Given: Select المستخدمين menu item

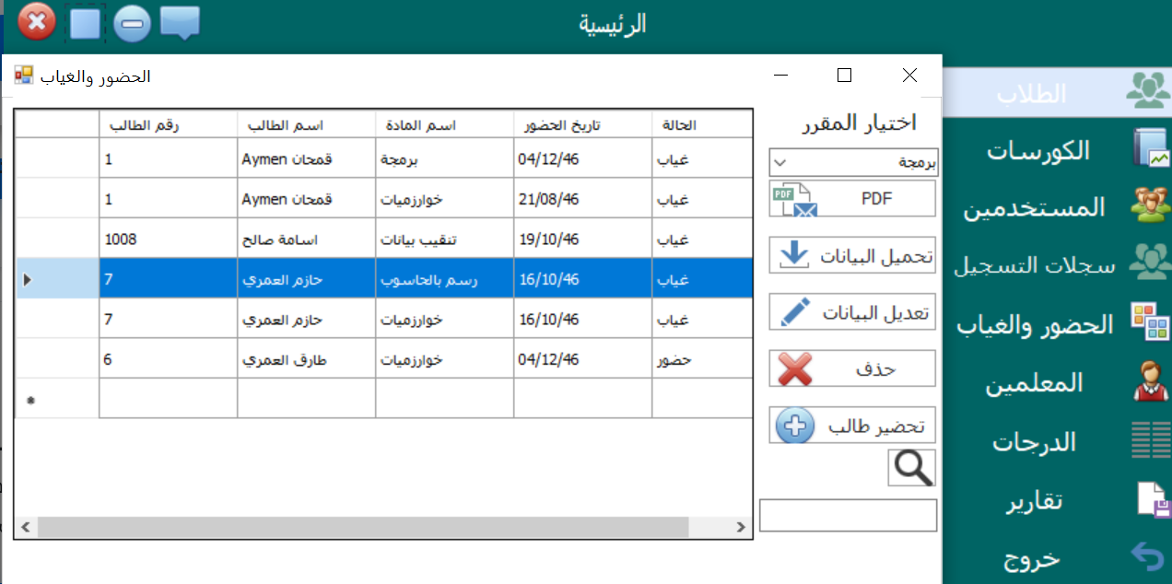Looking at the screenshot, I should click(1034, 207).
